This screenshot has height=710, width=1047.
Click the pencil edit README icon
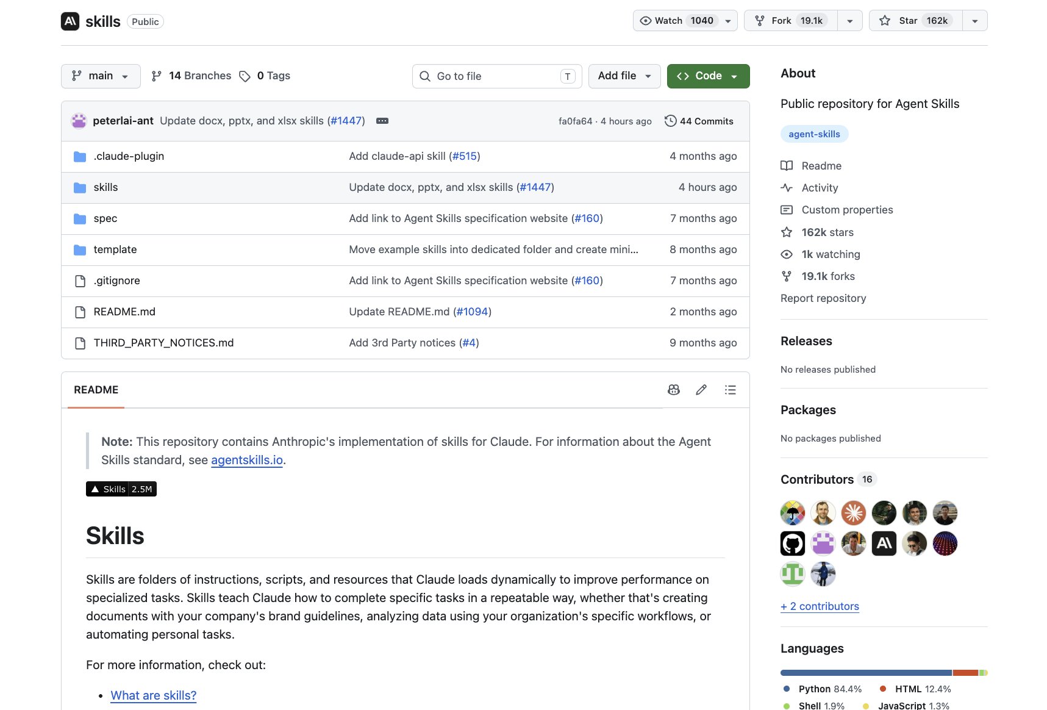[701, 390]
